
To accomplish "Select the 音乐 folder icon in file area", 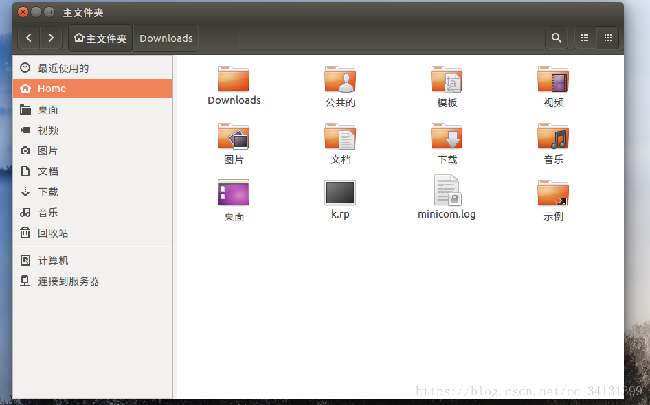I will click(553, 136).
